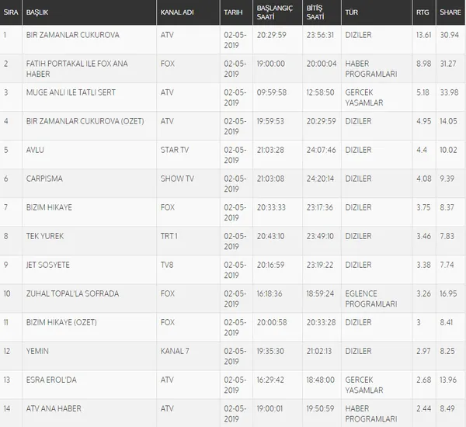Image resolution: width=466 pixels, height=427 pixels.
Task: Click start time 16:18:36
Action: pyautogui.click(x=270, y=293)
